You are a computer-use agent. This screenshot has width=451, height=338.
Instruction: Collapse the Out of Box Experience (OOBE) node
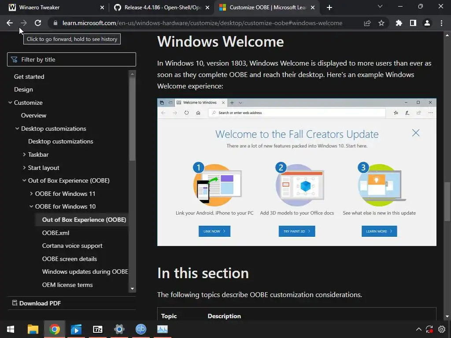(25, 180)
